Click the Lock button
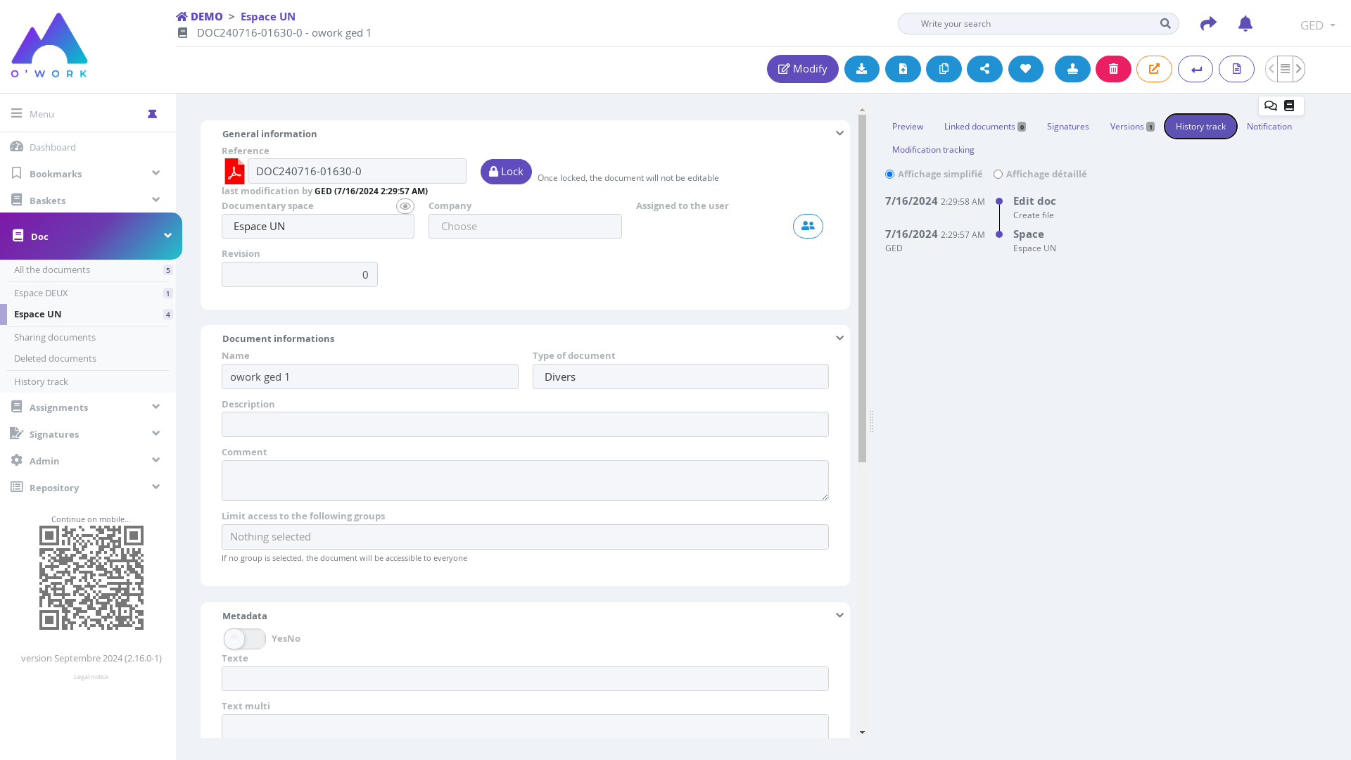 (506, 172)
